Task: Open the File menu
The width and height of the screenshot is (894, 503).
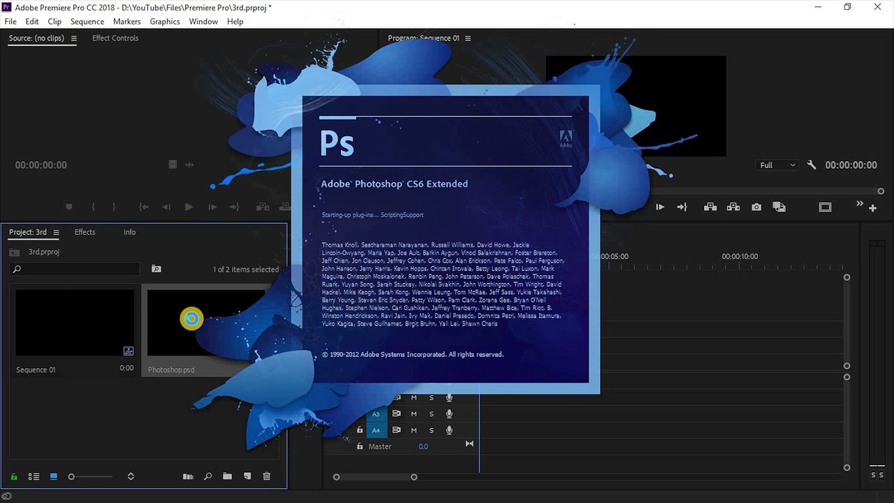Action: tap(10, 22)
